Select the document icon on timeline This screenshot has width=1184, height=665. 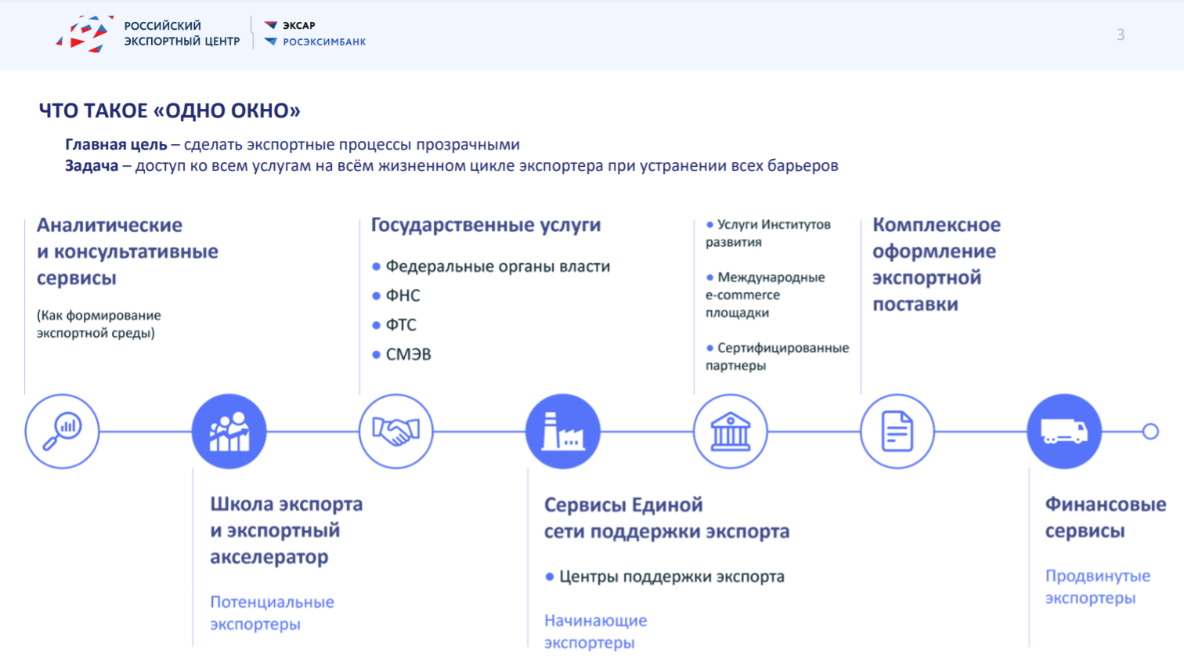tap(897, 431)
